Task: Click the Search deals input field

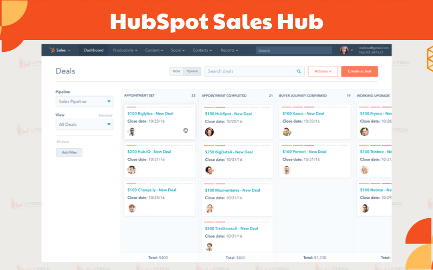Action: 254,71
